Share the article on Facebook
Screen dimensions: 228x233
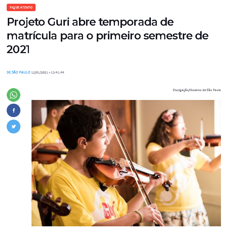(x=13, y=111)
